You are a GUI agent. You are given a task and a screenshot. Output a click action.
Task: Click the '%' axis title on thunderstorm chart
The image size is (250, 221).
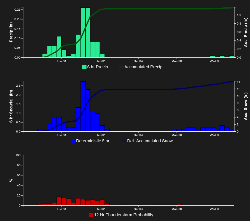(11, 180)
